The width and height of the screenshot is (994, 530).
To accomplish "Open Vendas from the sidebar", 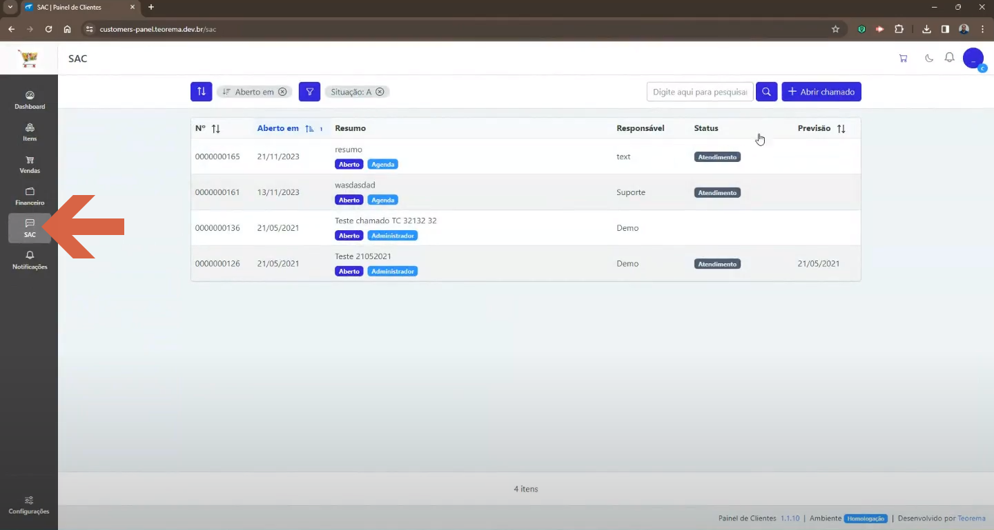I will click(x=30, y=164).
